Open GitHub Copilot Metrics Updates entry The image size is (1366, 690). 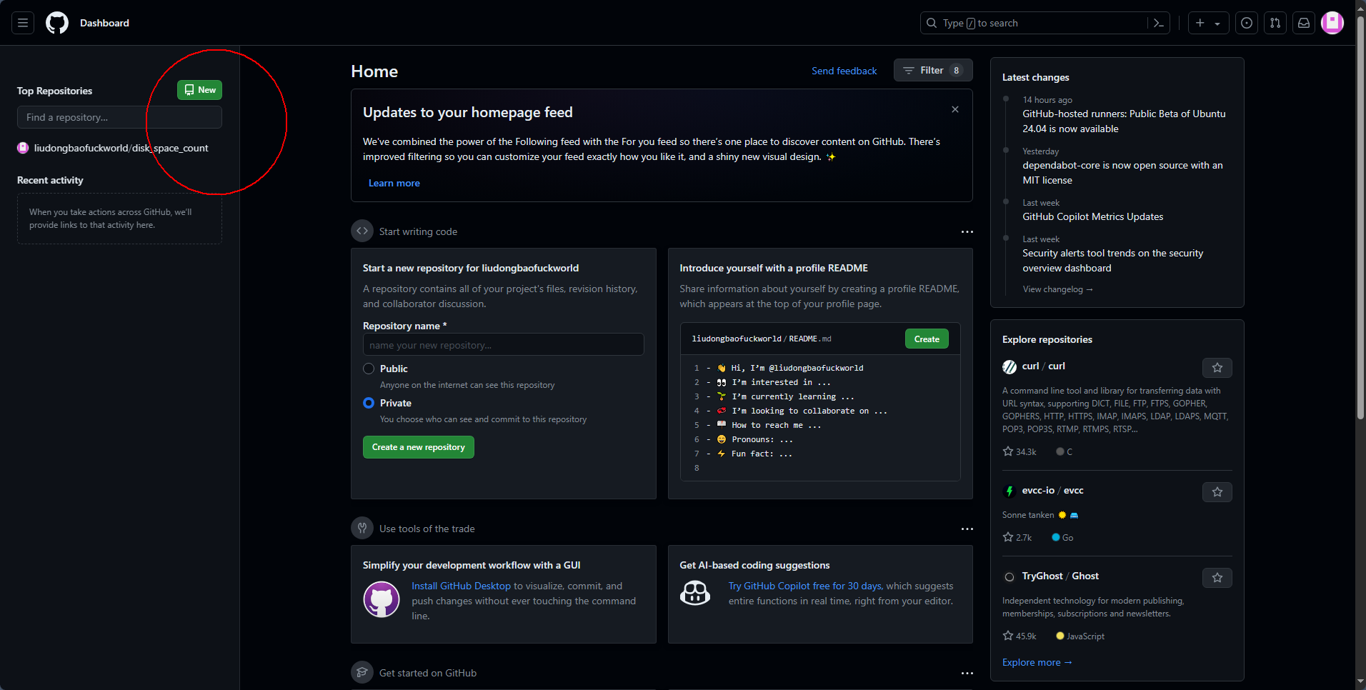click(x=1092, y=216)
